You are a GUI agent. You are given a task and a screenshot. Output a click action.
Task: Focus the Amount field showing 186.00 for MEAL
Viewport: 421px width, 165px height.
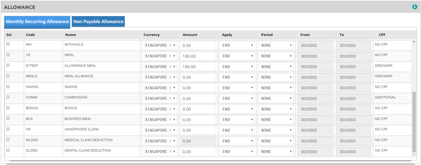tap(198, 56)
